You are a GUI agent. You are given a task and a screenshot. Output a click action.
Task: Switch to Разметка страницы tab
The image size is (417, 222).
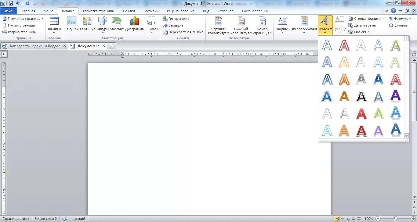point(99,11)
